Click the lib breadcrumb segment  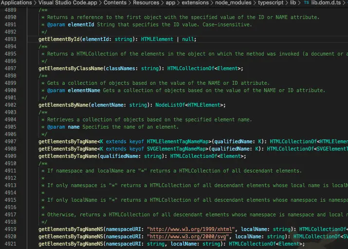click(x=293, y=2)
